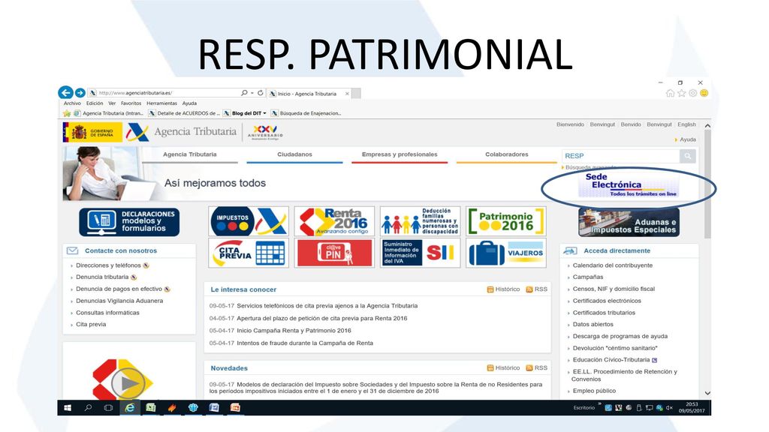Open the Favoritos menu

click(131, 103)
